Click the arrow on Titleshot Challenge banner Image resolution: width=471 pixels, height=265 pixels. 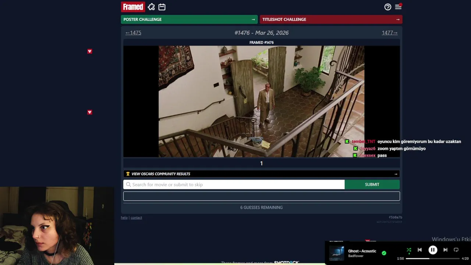(398, 20)
